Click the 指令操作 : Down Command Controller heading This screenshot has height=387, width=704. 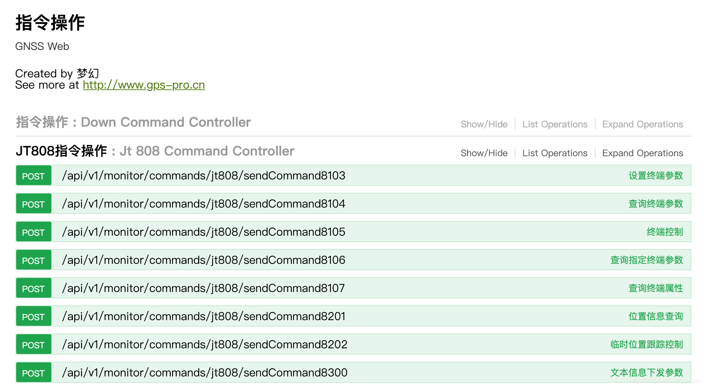pos(133,122)
